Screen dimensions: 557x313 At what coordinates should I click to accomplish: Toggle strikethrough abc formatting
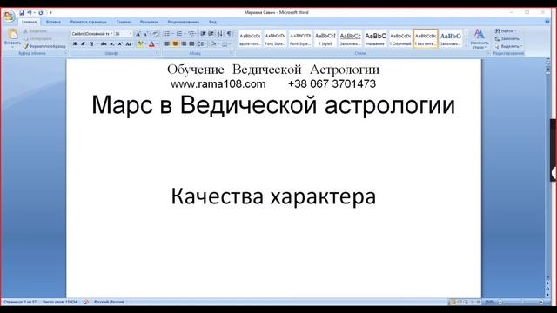(104, 44)
